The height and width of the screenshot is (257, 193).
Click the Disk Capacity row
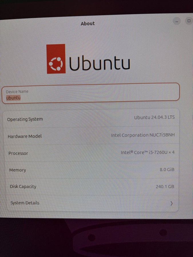coord(92,186)
